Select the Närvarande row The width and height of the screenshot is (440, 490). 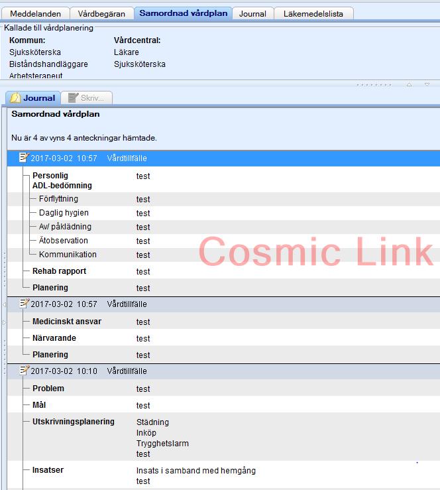click(x=223, y=338)
